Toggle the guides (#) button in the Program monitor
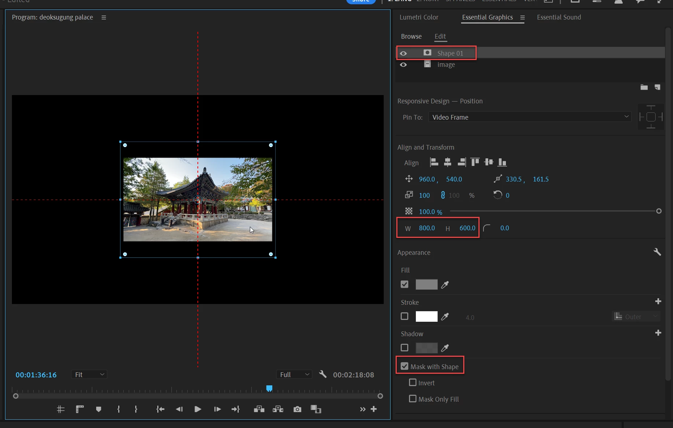The width and height of the screenshot is (673, 428). click(x=61, y=409)
